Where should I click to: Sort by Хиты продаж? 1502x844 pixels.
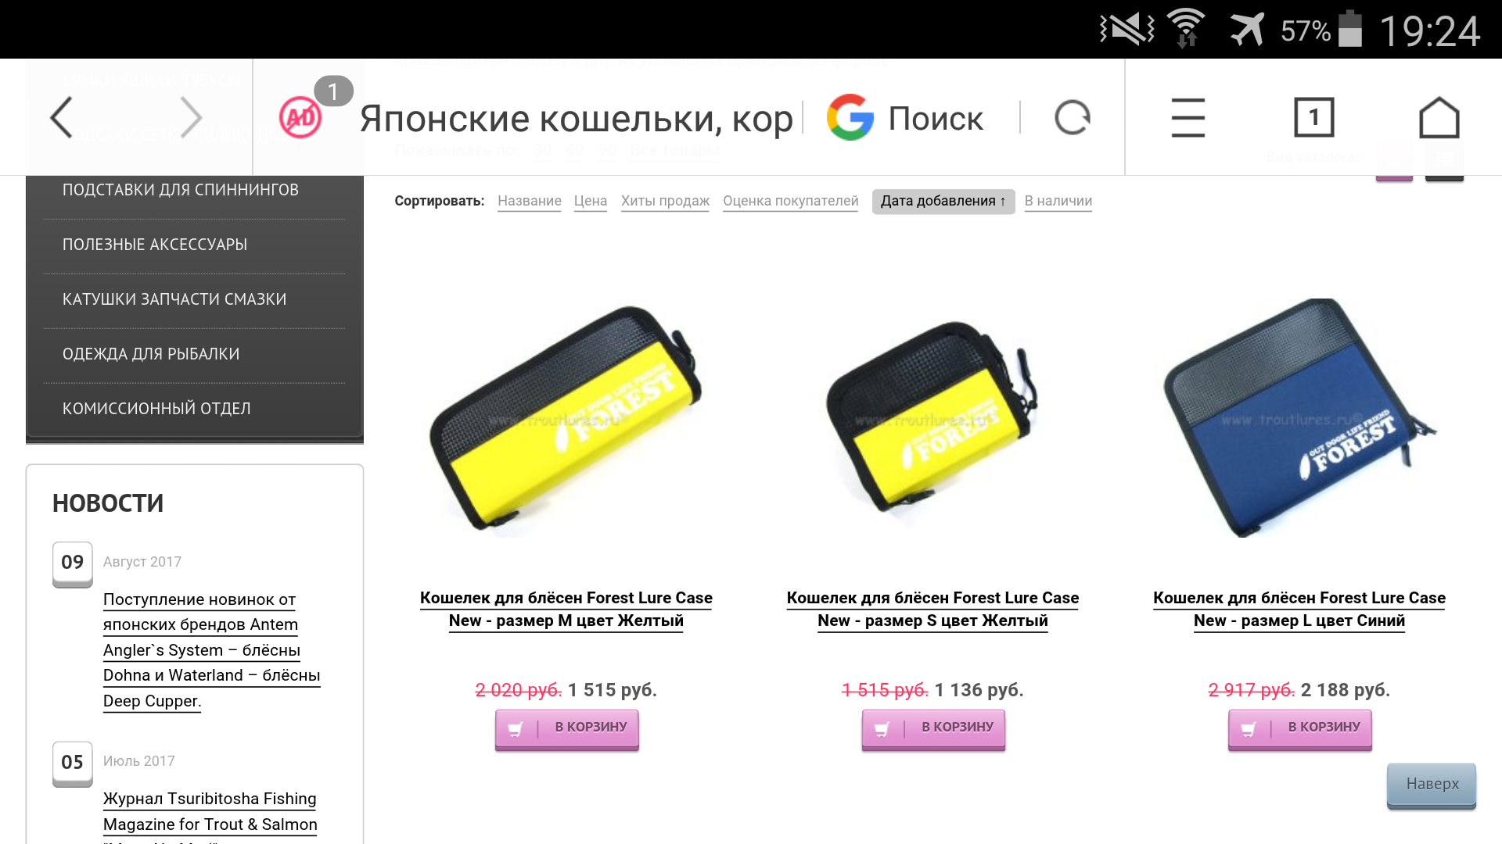(665, 202)
